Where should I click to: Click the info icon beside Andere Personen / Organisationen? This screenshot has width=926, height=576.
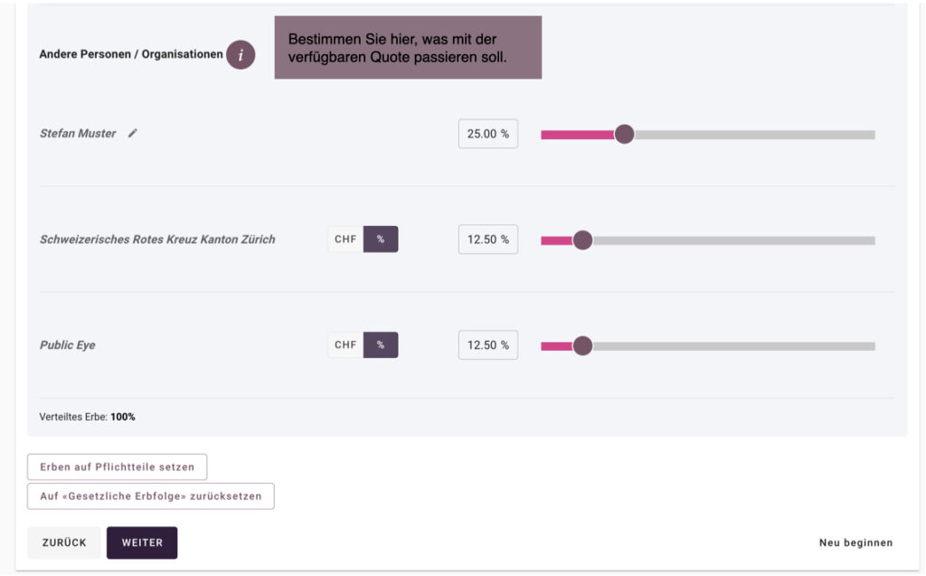click(241, 55)
